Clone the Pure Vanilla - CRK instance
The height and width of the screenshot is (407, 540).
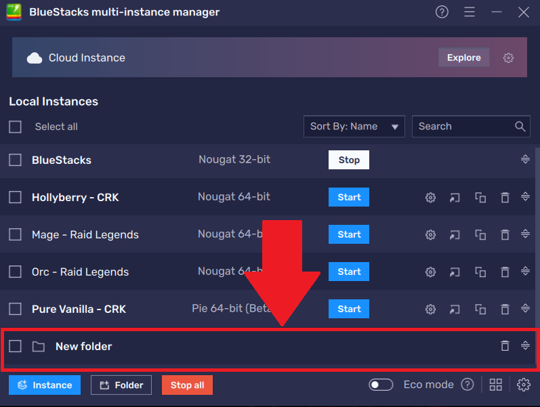point(480,309)
